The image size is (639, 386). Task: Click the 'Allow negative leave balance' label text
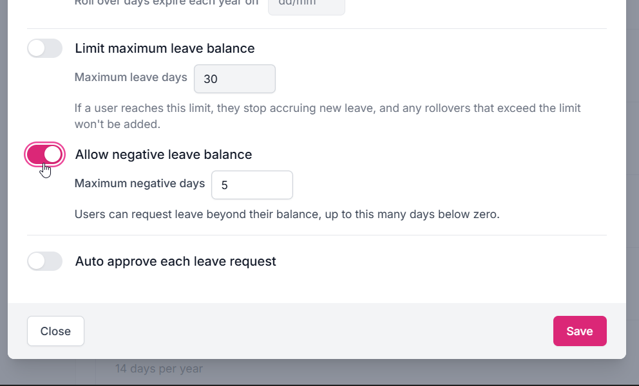pyautogui.click(x=164, y=155)
